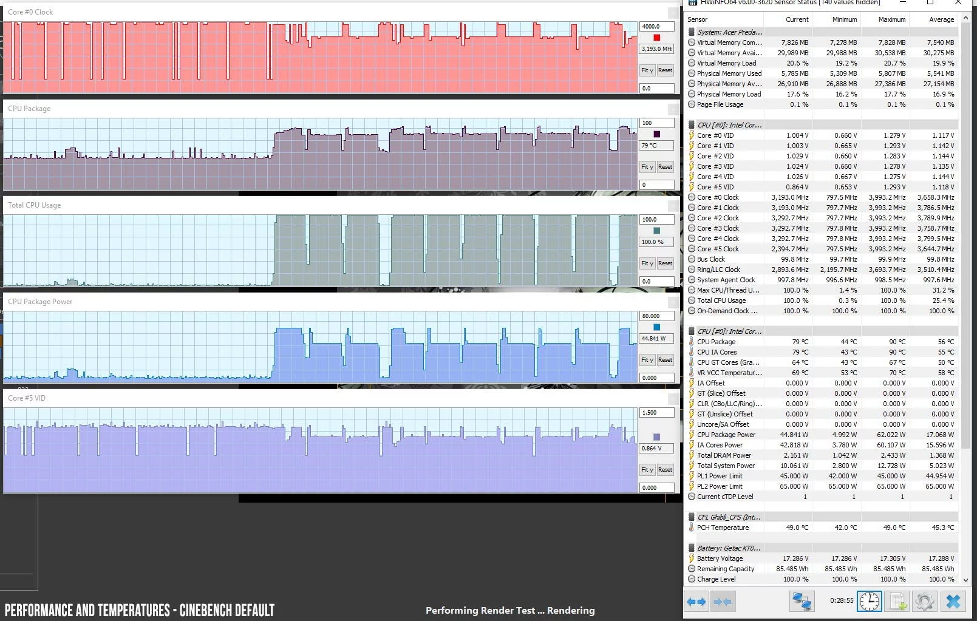Select the Core #0 VID row
977x621 pixels.
pos(822,135)
